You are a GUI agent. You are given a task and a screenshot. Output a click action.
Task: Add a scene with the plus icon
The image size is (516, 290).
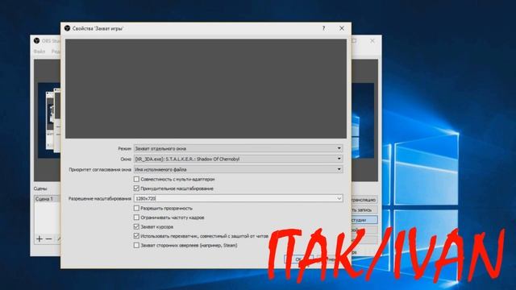pos(40,238)
